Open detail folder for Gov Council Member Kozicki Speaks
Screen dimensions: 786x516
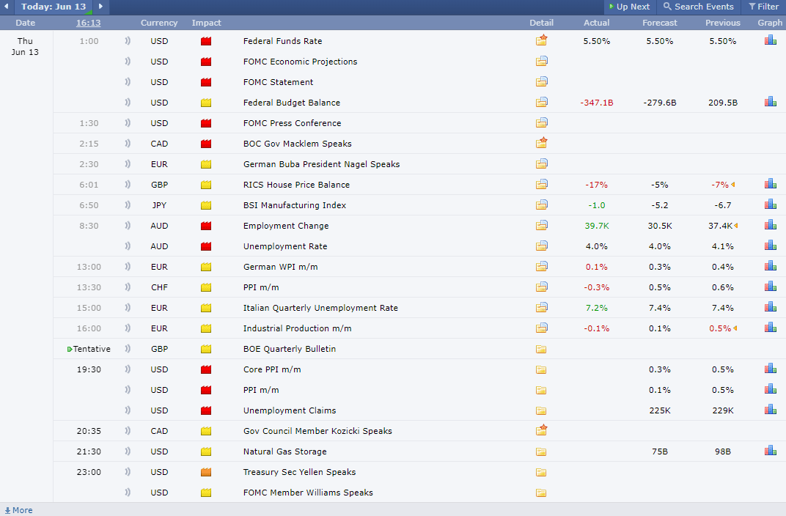[x=541, y=430]
